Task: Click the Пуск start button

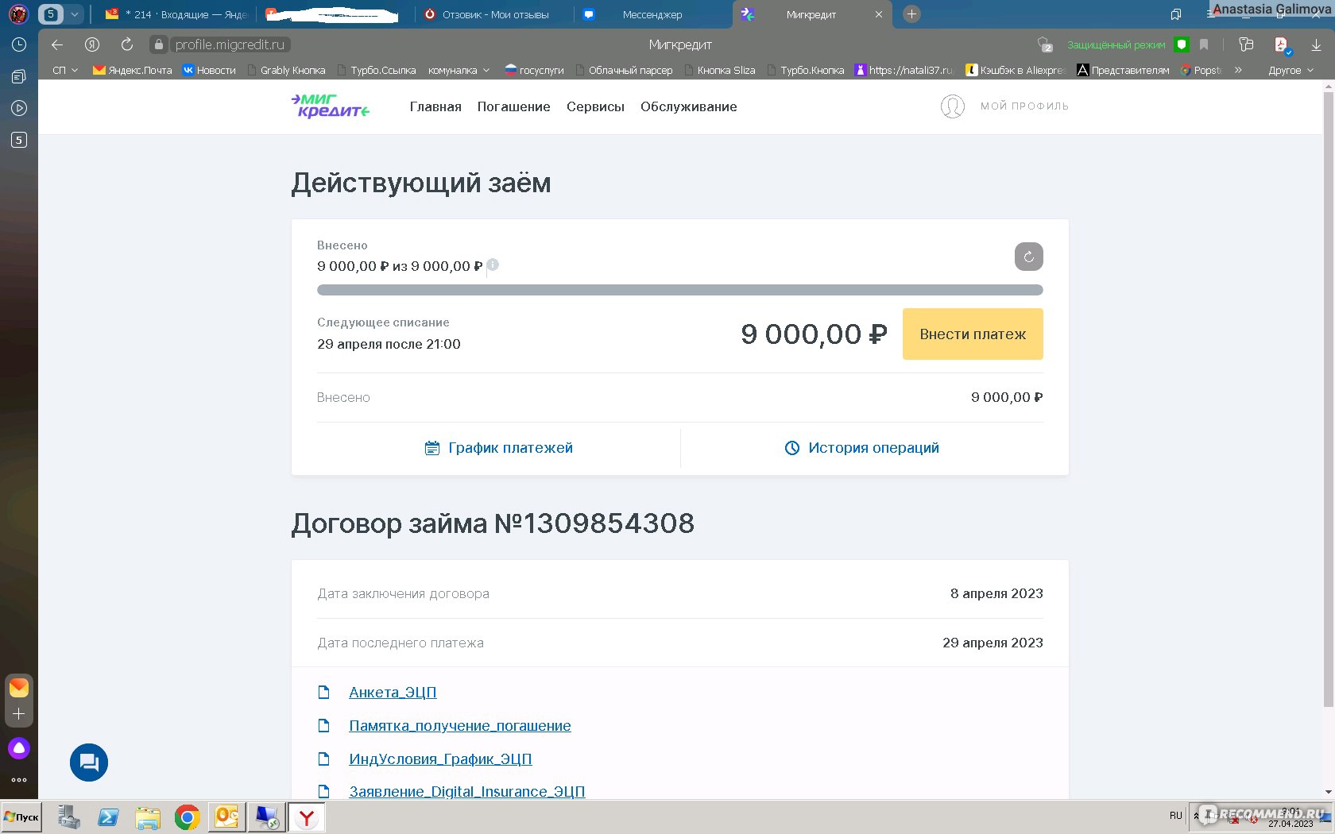Action: (x=21, y=817)
